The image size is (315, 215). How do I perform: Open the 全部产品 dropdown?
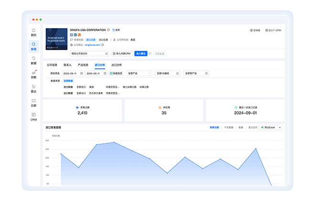139,74
